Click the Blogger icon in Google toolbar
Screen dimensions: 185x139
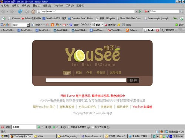pos(53,25)
